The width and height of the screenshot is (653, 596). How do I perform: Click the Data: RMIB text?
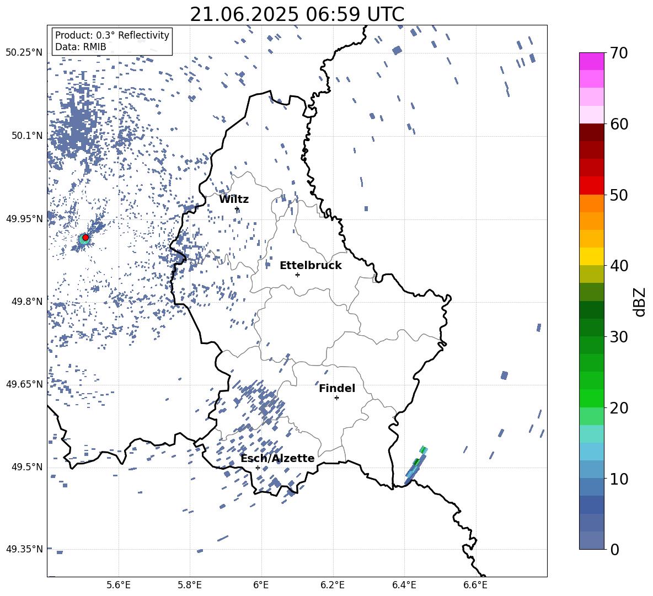(x=81, y=47)
